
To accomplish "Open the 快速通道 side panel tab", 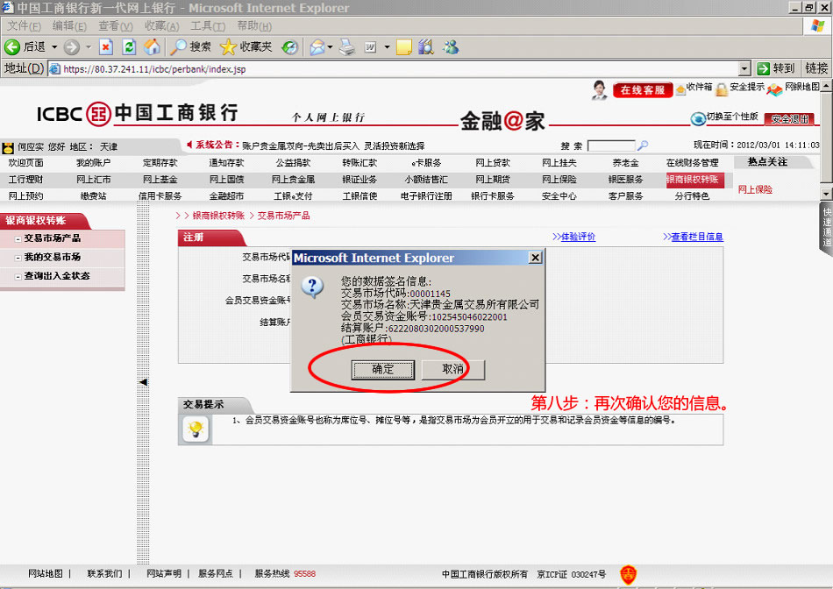I will tap(826, 227).
